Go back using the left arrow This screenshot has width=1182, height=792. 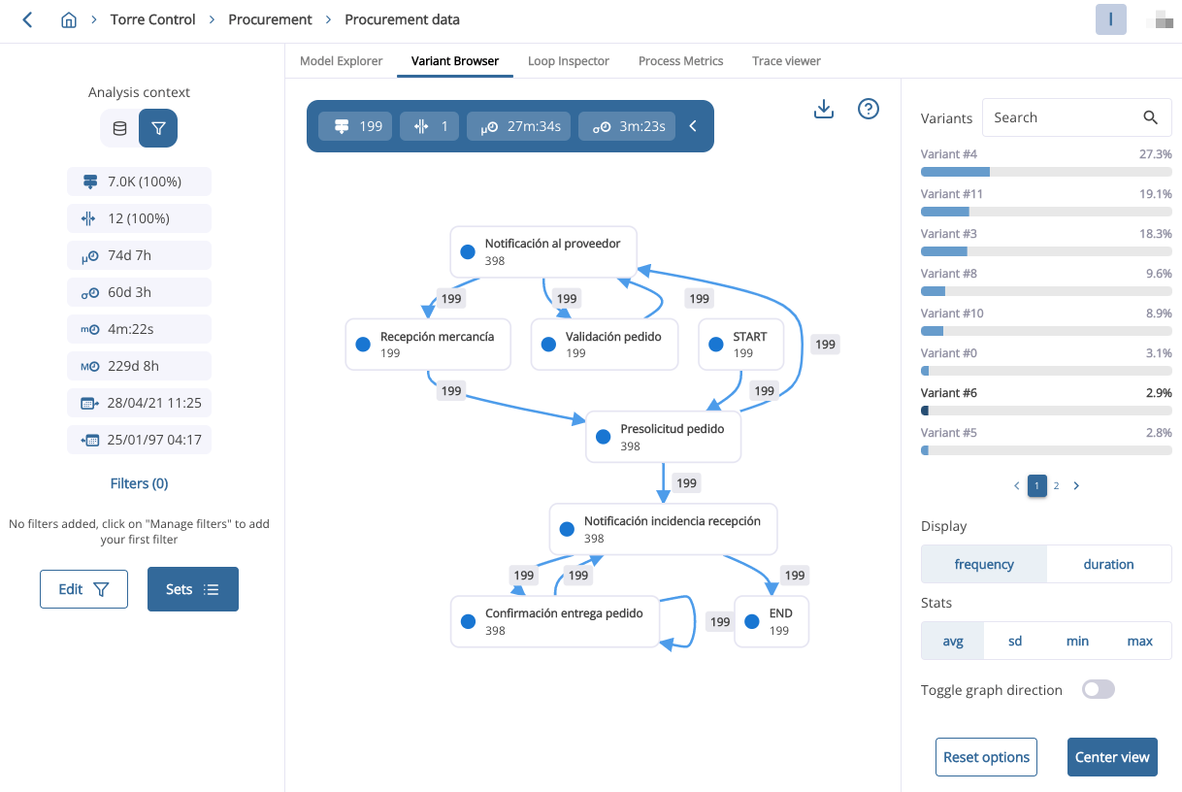(27, 19)
